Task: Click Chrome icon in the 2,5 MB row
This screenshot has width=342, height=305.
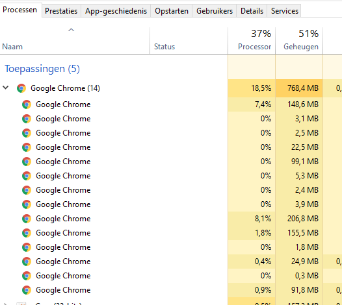Action: coord(27,133)
